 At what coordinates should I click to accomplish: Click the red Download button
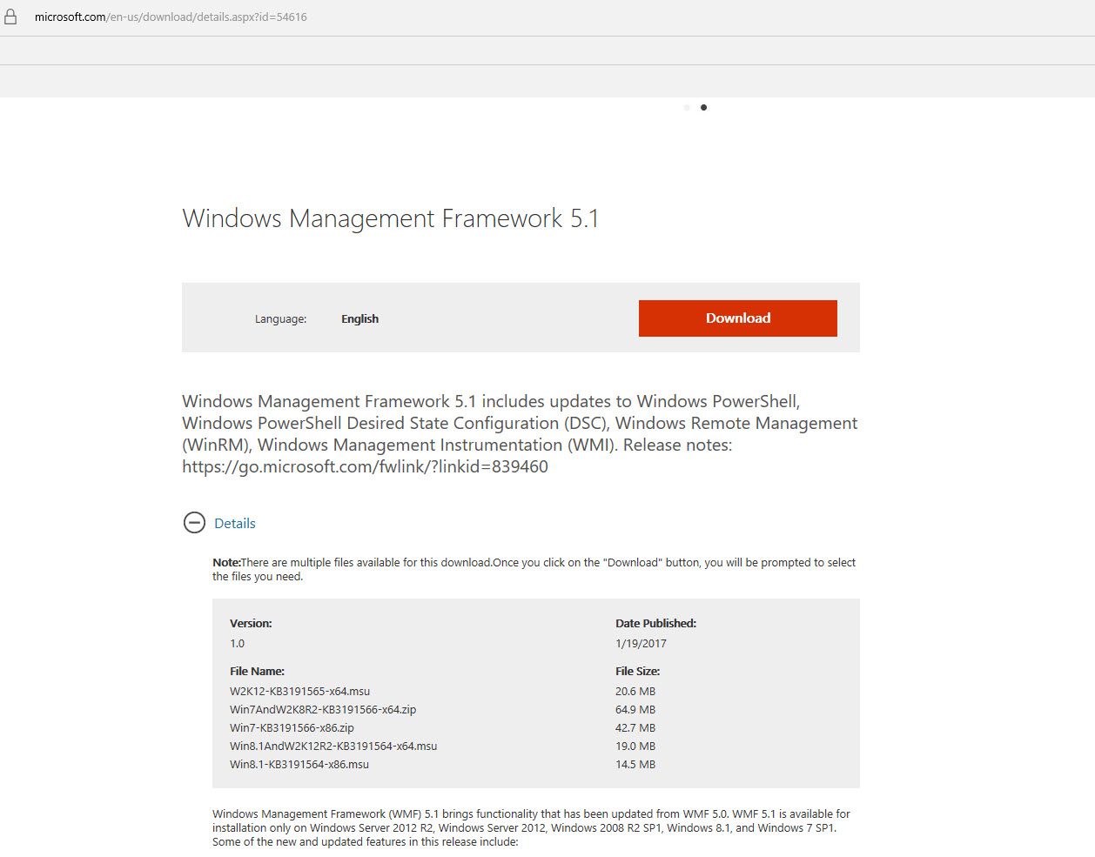[x=738, y=318]
